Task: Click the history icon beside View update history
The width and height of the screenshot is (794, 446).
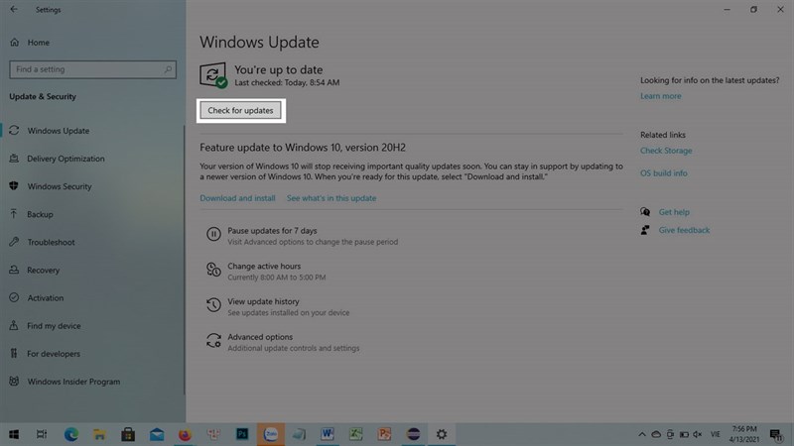Action: (x=213, y=305)
